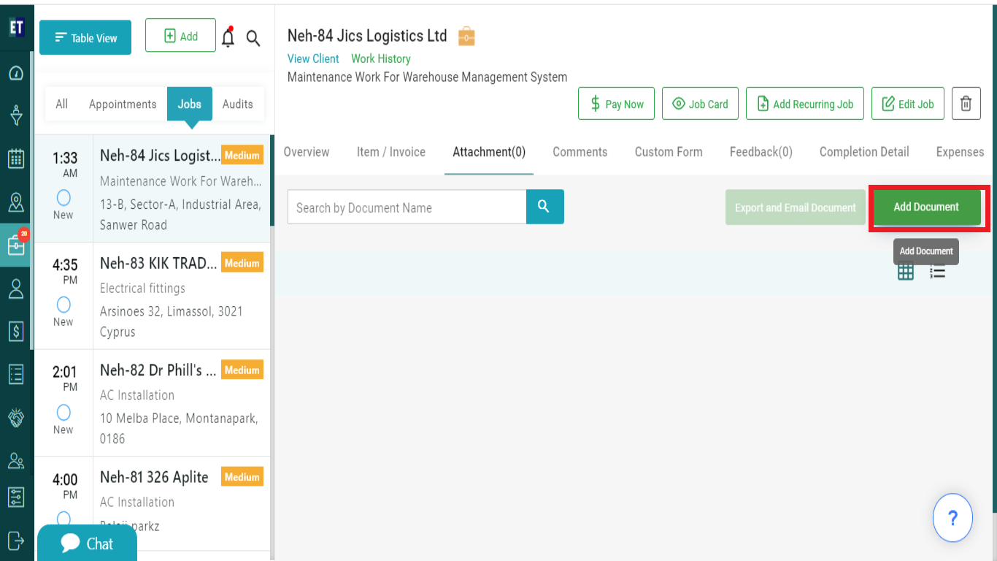Screen dimensions: 997x561
Task: Open the Work History link
Action: pyautogui.click(x=381, y=58)
